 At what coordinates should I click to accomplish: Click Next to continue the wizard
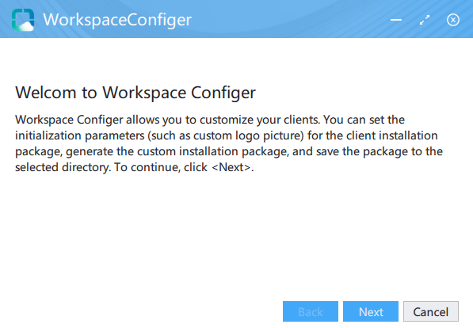click(x=371, y=311)
